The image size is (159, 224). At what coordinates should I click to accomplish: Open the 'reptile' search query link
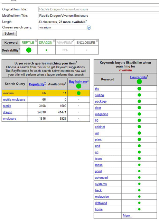[x=7, y=106]
